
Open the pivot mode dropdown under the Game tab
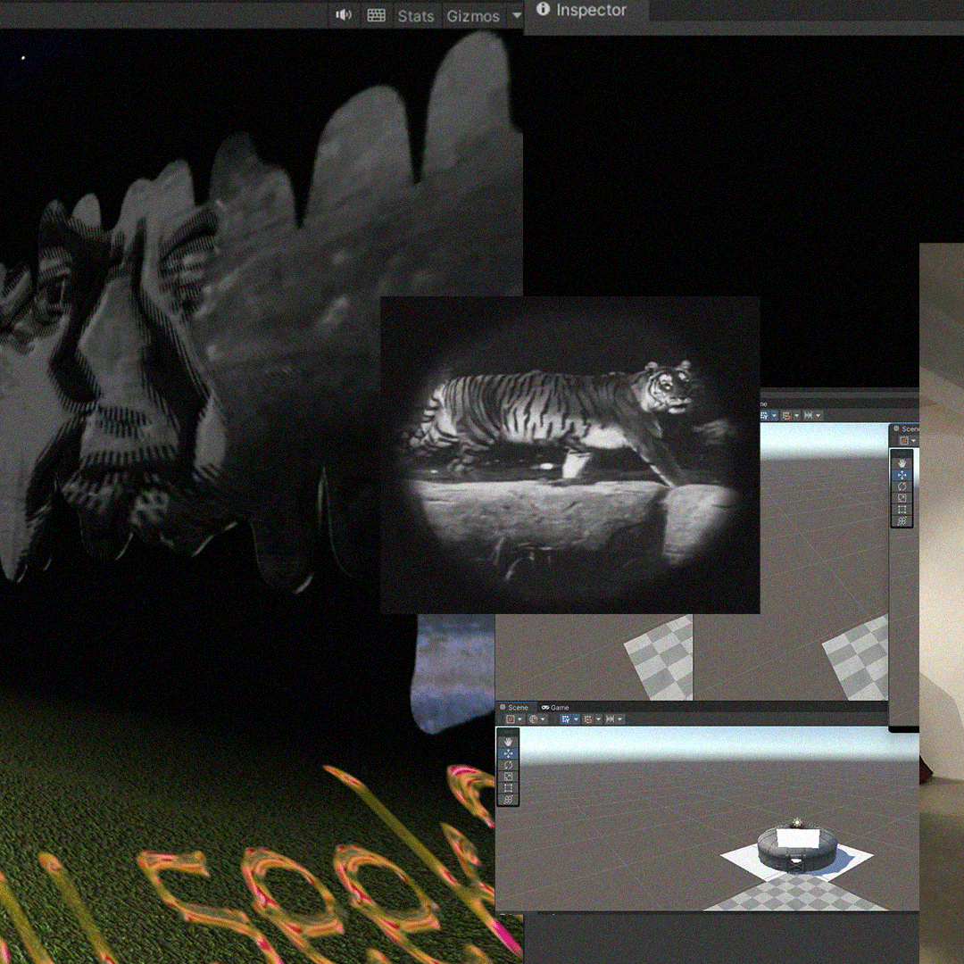pos(520,719)
